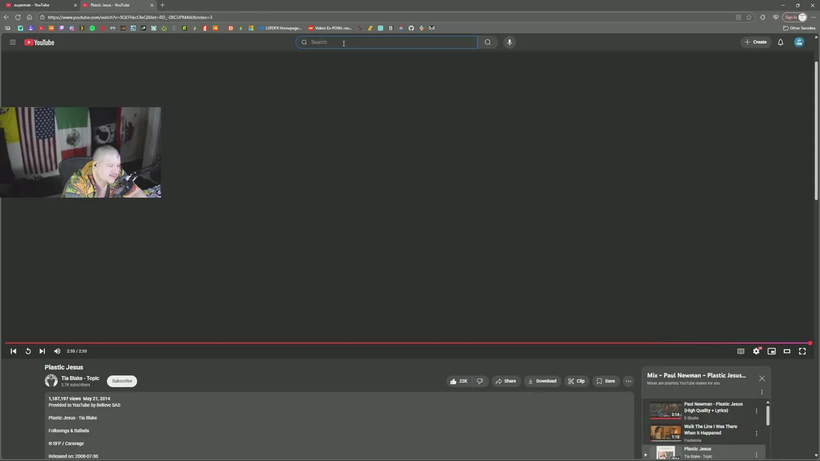The width and height of the screenshot is (820, 461).
Task: Select Plastic Jesus Tia Blake playlist entry
Action: pyautogui.click(x=703, y=453)
